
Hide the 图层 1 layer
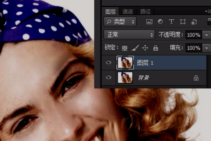click(109, 63)
